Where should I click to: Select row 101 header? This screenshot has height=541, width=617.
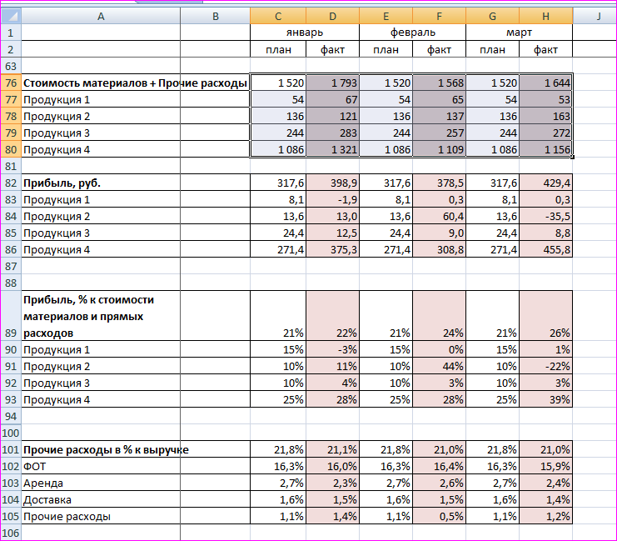(x=11, y=449)
